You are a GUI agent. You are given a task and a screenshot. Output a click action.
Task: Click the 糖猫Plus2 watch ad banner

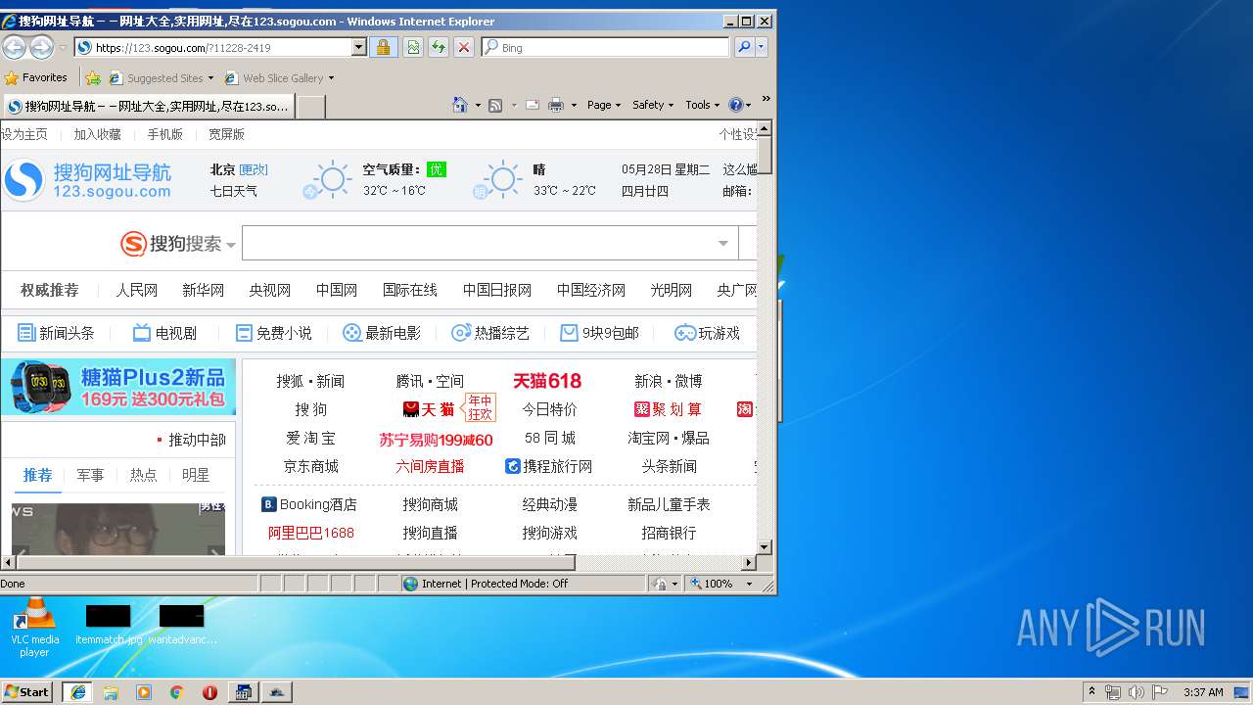click(x=118, y=388)
